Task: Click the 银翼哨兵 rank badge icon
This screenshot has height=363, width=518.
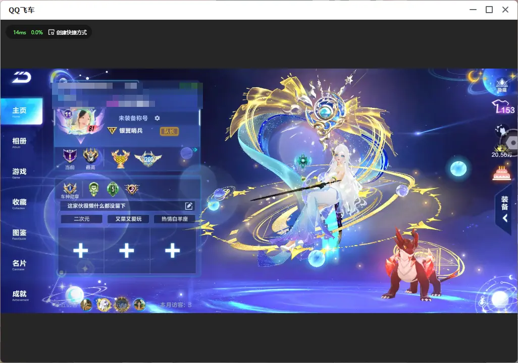Action: pos(112,131)
